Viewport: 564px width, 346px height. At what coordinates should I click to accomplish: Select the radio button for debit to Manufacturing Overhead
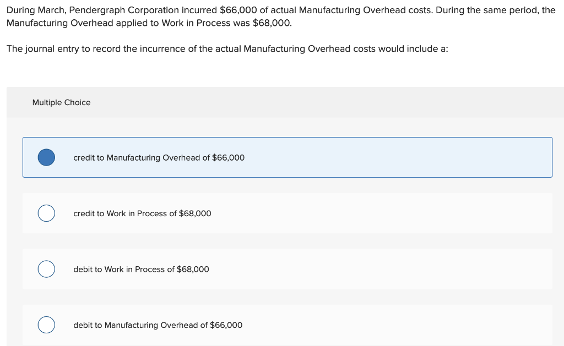coord(46,325)
